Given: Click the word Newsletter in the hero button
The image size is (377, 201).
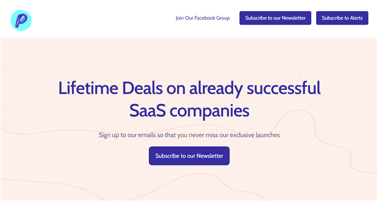Looking at the screenshot, I should point(210,156).
